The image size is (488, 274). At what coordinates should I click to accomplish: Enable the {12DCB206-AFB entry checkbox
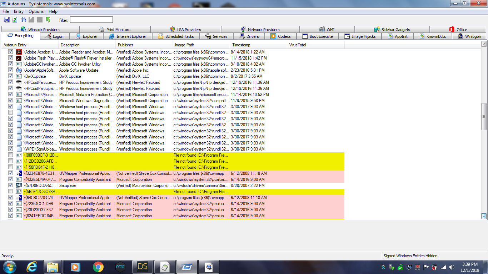[10, 161]
